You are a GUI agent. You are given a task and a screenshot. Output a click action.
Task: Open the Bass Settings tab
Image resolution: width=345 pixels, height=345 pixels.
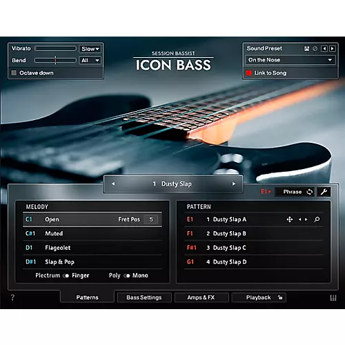pos(144,297)
